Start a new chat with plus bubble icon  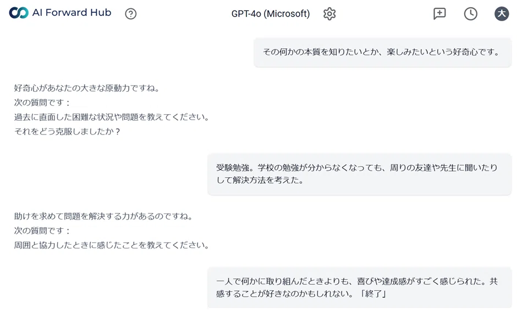439,14
